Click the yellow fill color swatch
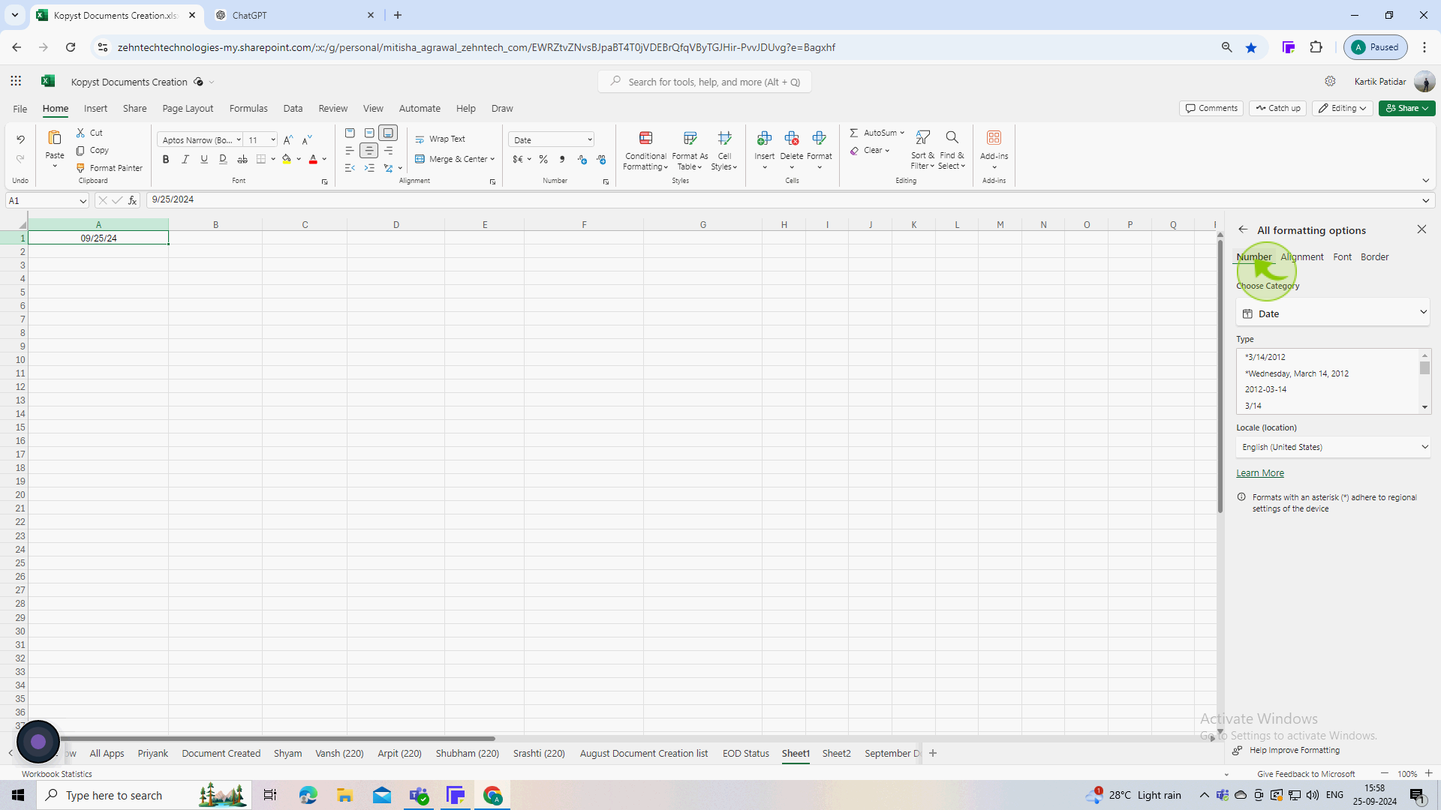 (286, 159)
